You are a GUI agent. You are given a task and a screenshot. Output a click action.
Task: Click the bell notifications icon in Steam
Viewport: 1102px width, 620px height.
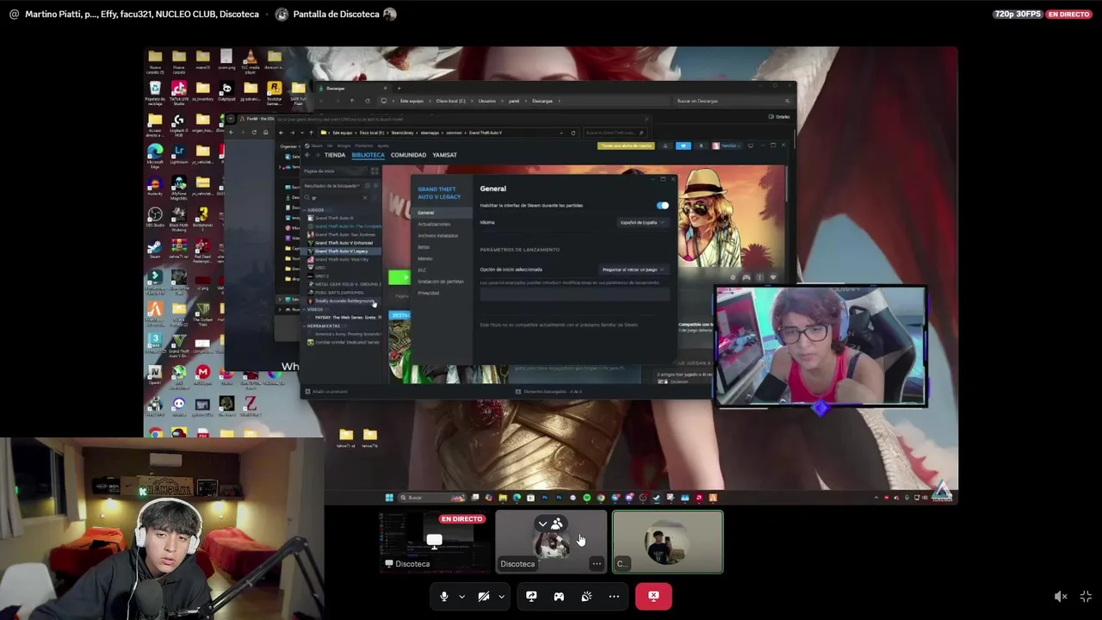click(701, 146)
